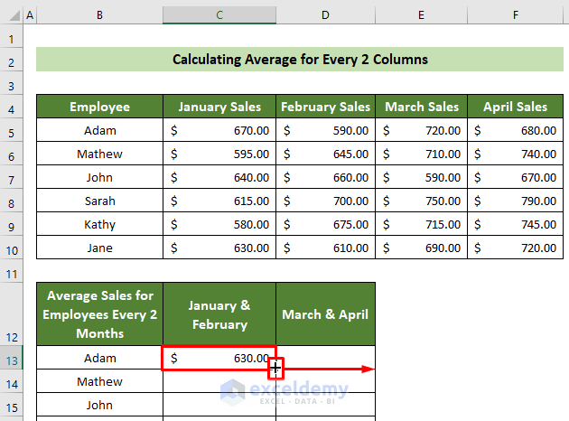Select the 'January Sales' header cell
Viewport: 569px width, 421px height.
click(219, 107)
